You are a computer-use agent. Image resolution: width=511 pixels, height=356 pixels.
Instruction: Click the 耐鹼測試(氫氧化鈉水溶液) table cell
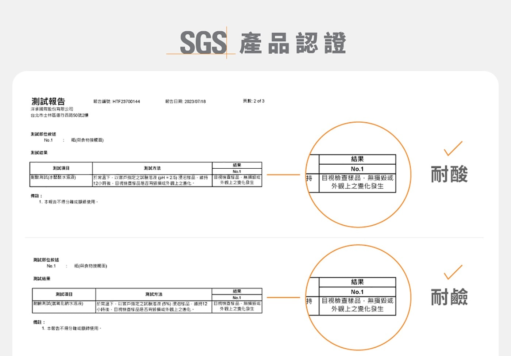pos(64,307)
